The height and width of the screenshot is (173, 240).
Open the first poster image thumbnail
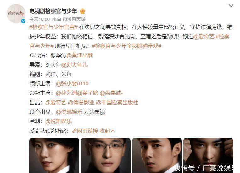[x=54, y=155]
